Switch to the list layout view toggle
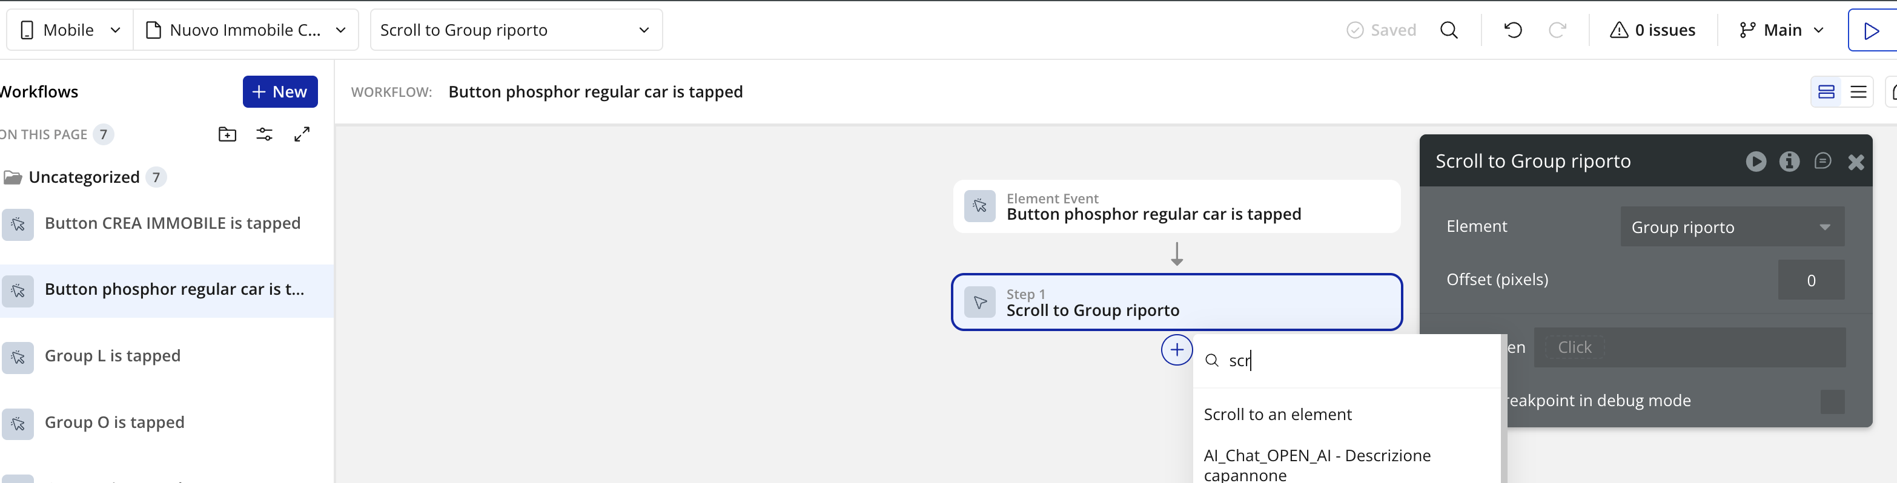This screenshot has height=483, width=1897. click(x=1858, y=92)
